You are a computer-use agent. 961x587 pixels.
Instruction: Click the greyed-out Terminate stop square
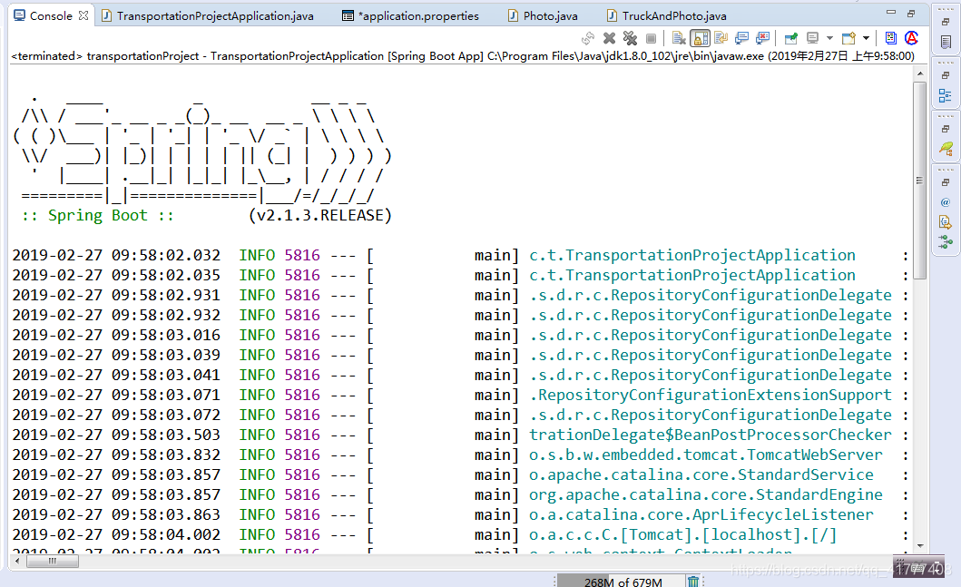[x=651, y=39]
